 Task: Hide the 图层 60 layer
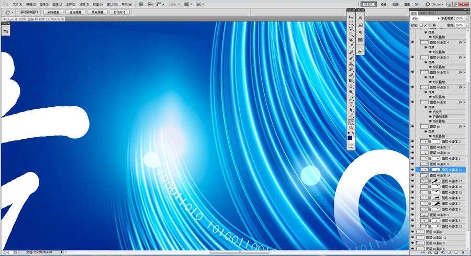pyautogui.click(x=412, y=127)
